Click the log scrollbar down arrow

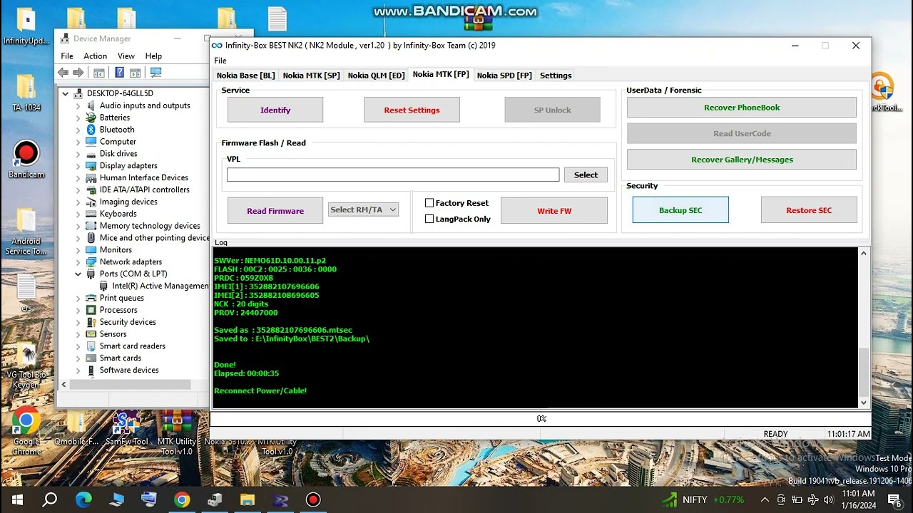(x=864, y=403)
